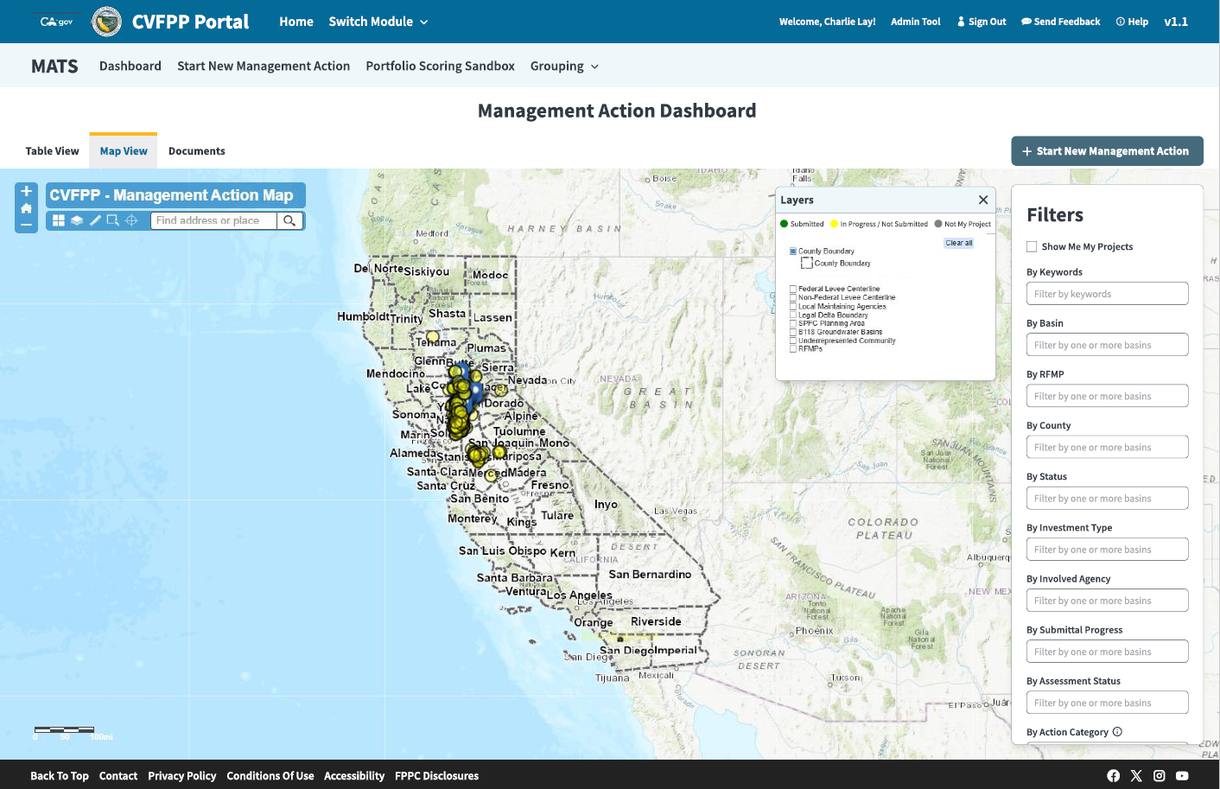The width and height of the screenshot is (1220, 789).
Task: Open the Grouping menu dropdown
Action: 564,67
